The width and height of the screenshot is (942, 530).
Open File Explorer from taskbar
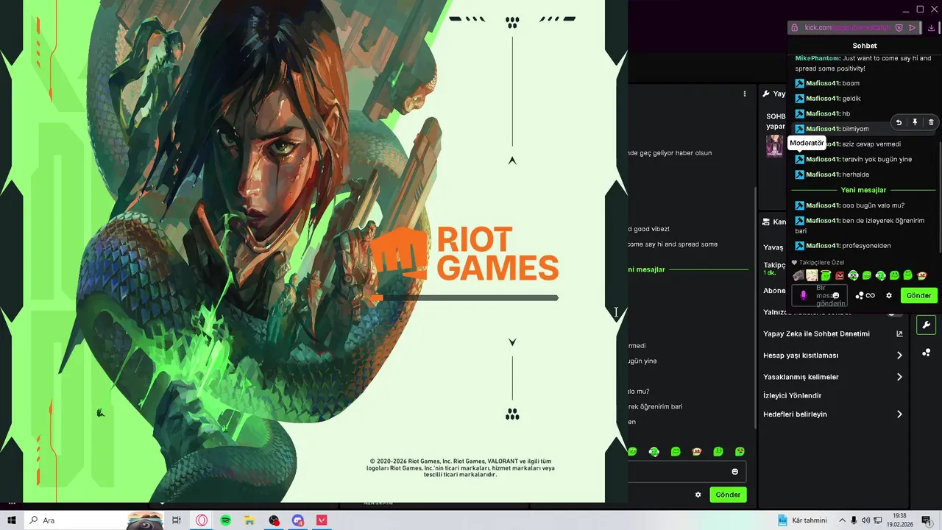(x=250, y=520)
